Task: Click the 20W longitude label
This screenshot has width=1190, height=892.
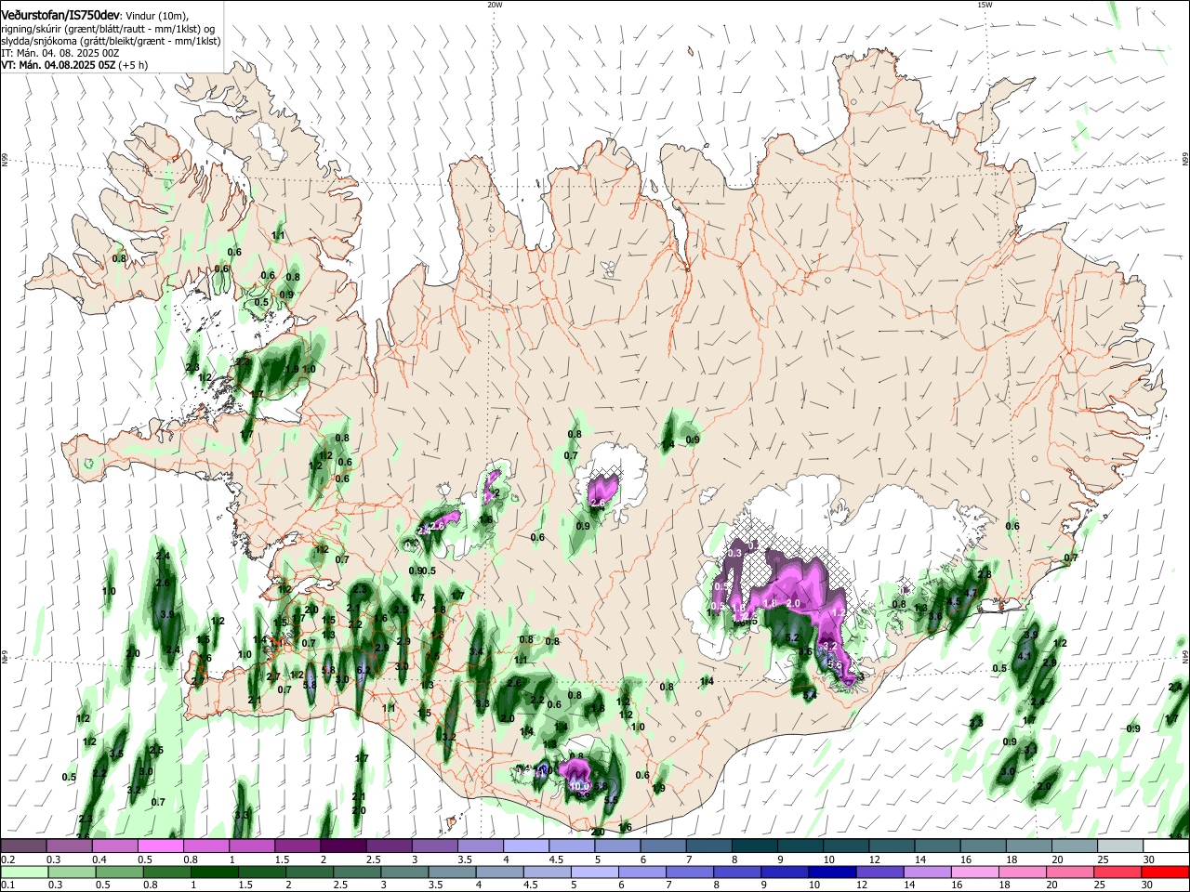Action: click(495, 4)
